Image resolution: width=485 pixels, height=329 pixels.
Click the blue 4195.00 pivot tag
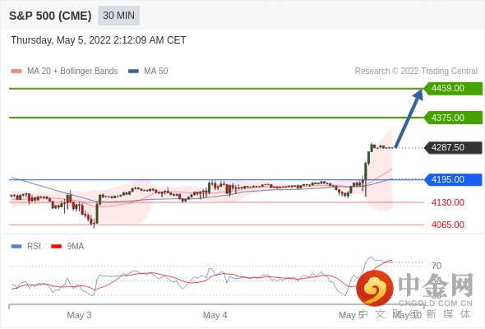pos(453,179)
